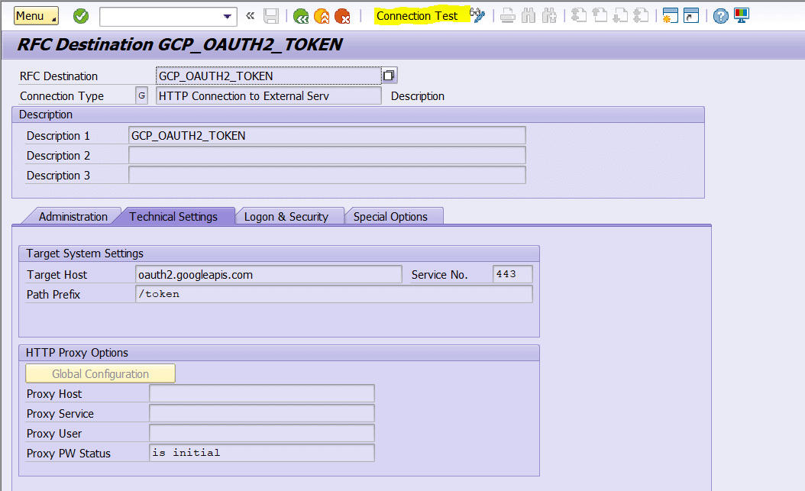Select the Special Options tab
This screenshot has width=805, height=491.
[393, 216]
